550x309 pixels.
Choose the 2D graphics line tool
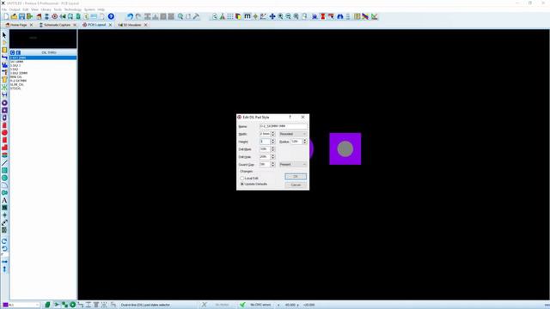click(x=4, y=163)
